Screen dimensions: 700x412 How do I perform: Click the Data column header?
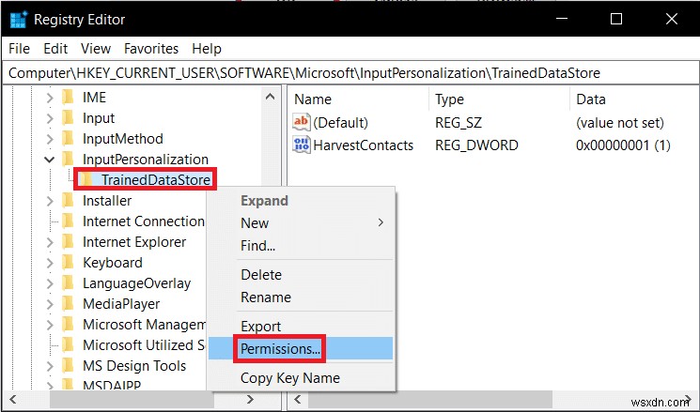coord(635,99)
